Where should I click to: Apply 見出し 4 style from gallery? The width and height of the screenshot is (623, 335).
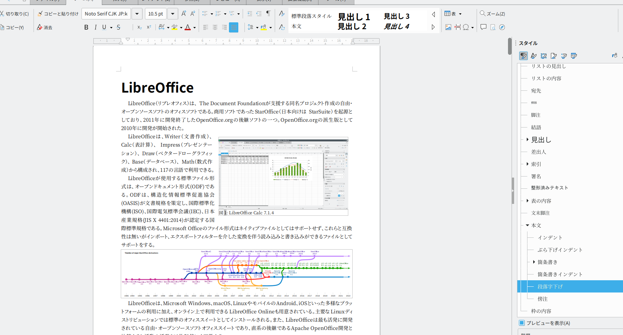(x=397, y=26)
